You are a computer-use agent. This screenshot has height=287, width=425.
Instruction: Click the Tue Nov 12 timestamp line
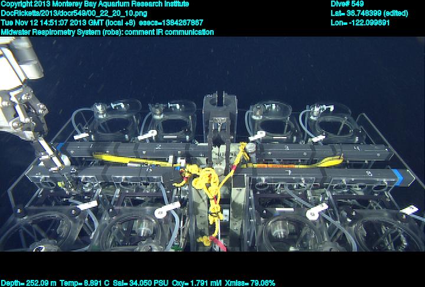click(102, 22)
